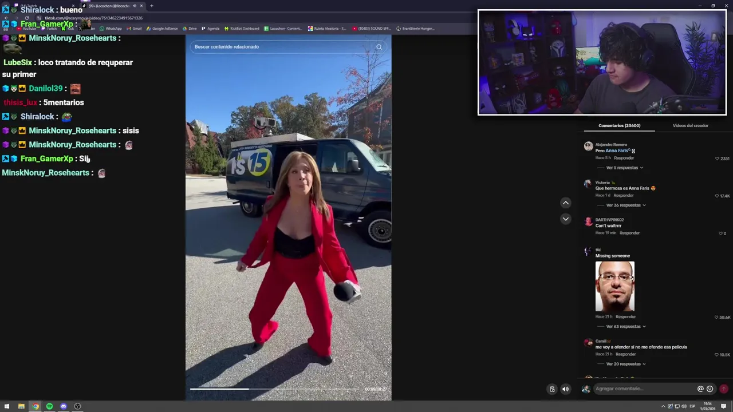Like Victoria's comment heart
Viewport: 733px width, 412px height.
(x=717, y=196)
